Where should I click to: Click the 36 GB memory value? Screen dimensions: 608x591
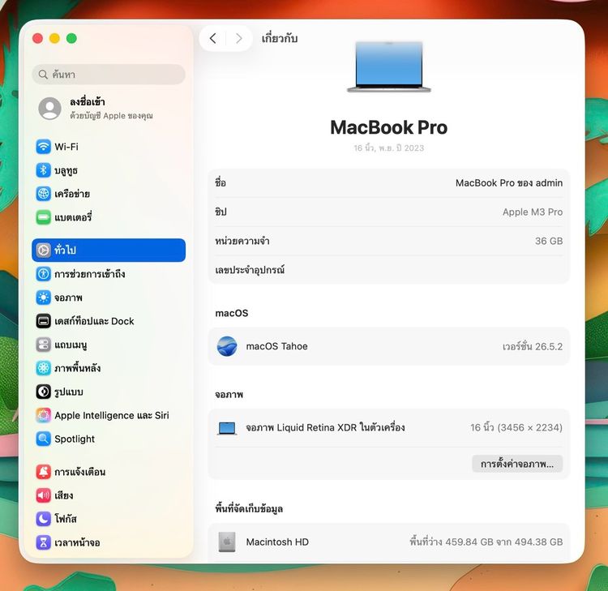pyautogui.click(x=549, y=242)
